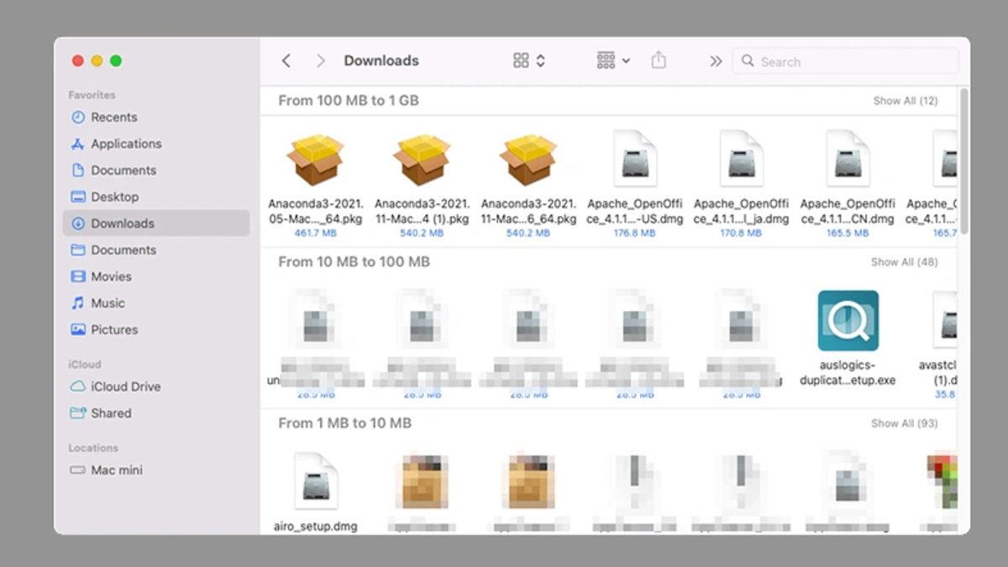Navigate back using the back arrow
1008x567 pixels.
pos(286,60)
